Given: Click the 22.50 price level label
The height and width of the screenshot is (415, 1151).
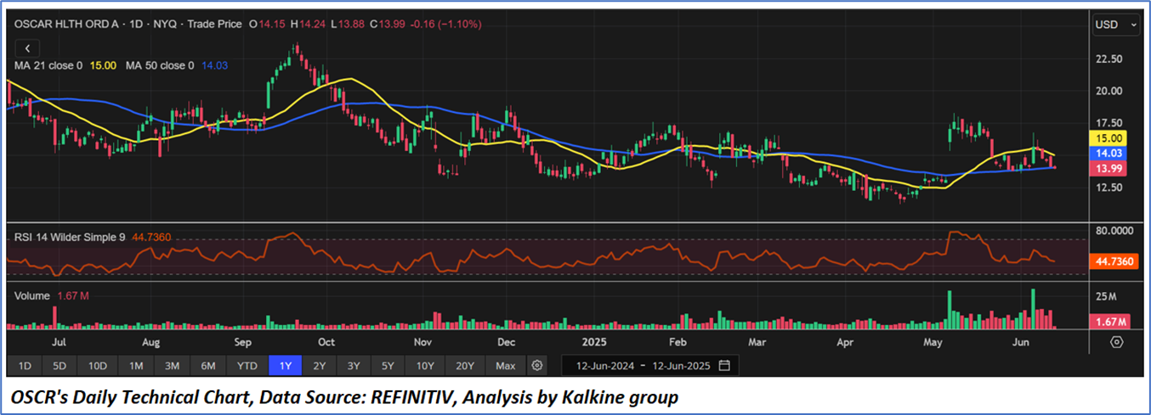Looking at the screenshot, I should [x=1108, y=59].
